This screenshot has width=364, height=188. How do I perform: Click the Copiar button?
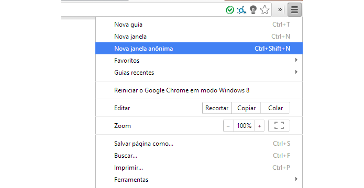pos(246,108)
